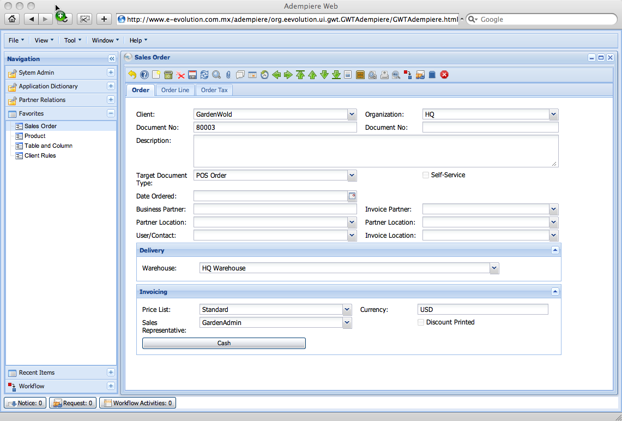Switch to the Order Line tab
This screenshot has width=622, height=421.
point(175,90)
